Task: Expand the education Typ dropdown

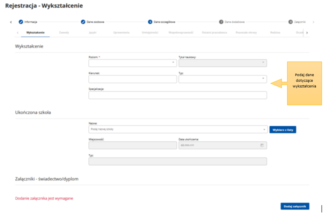Action: tap(263, 79)
